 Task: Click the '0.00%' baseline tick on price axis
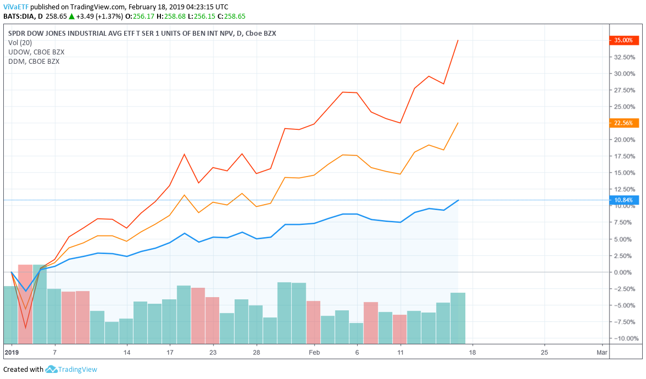pos(623,272)
